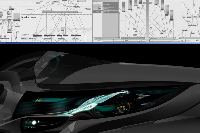Click the vertical grey scrollbar between patches
Screen dimensions: 200x133
tap(147, 19)
